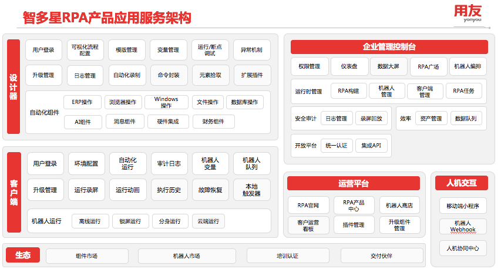Open the RPA官网 box
The height and width of the screenshot is (269, 501).
tap(308, 206)
